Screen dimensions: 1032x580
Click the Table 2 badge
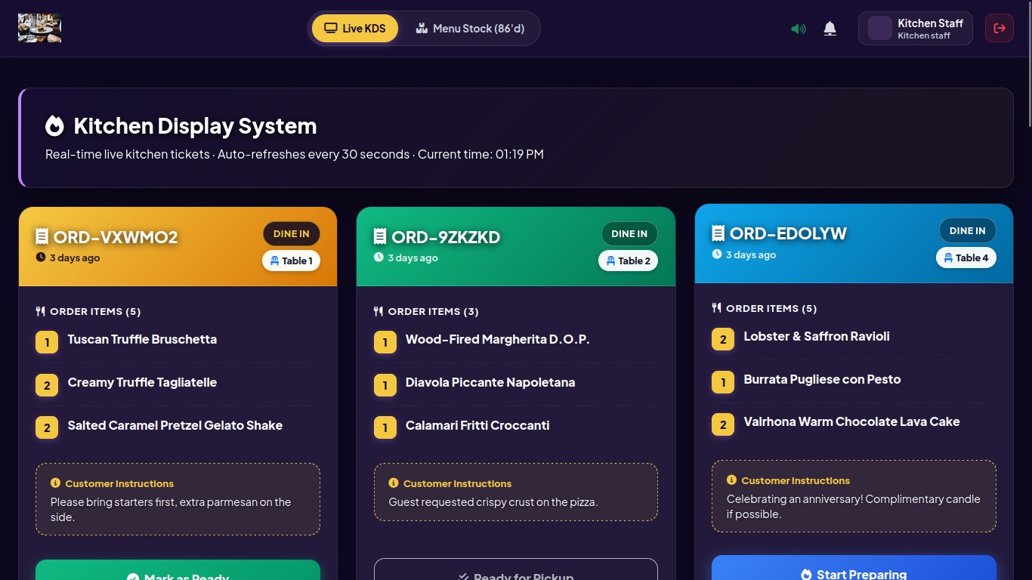[629, 261]
